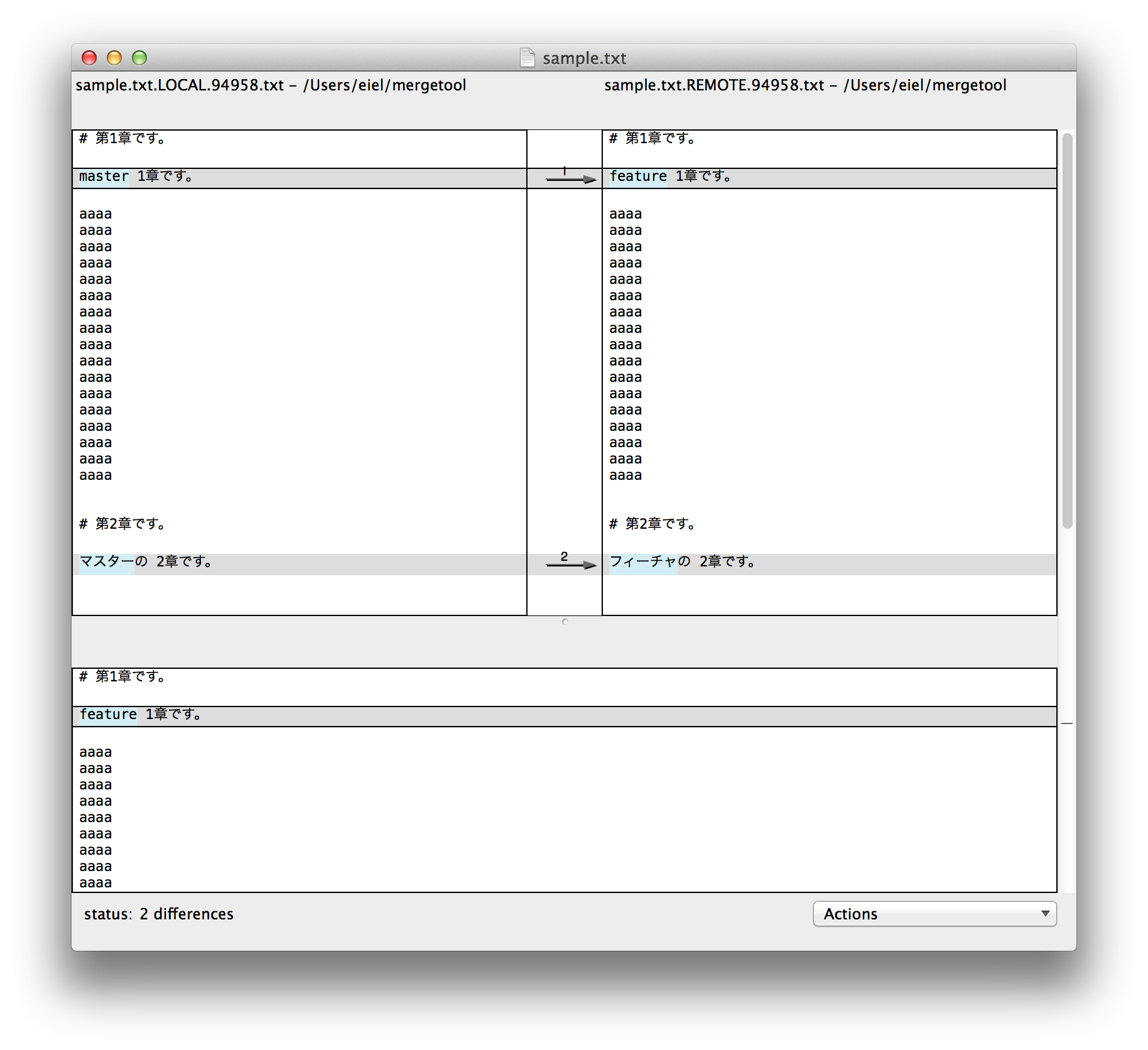1148x1050 pixels.
Task: Click "# 第1章です。" heading in right pane
Action: [653, 138]
